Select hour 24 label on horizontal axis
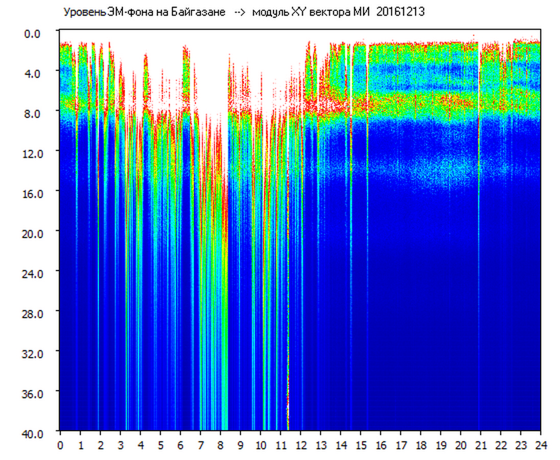Screen dimensions: 560x460 pyautogui.click(x=541, y=445)
